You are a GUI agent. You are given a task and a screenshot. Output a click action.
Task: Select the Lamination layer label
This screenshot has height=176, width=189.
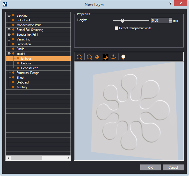pyautogui.click(x=24, y=44)
